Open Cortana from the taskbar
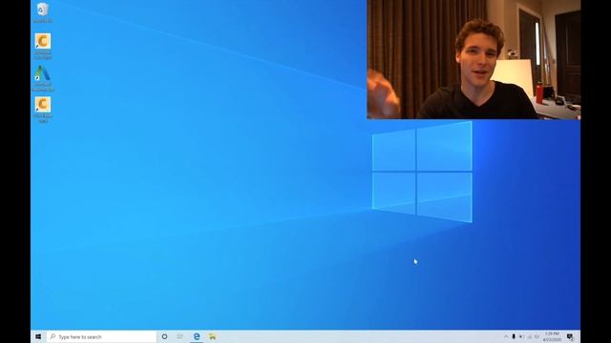 pos(164,336)
